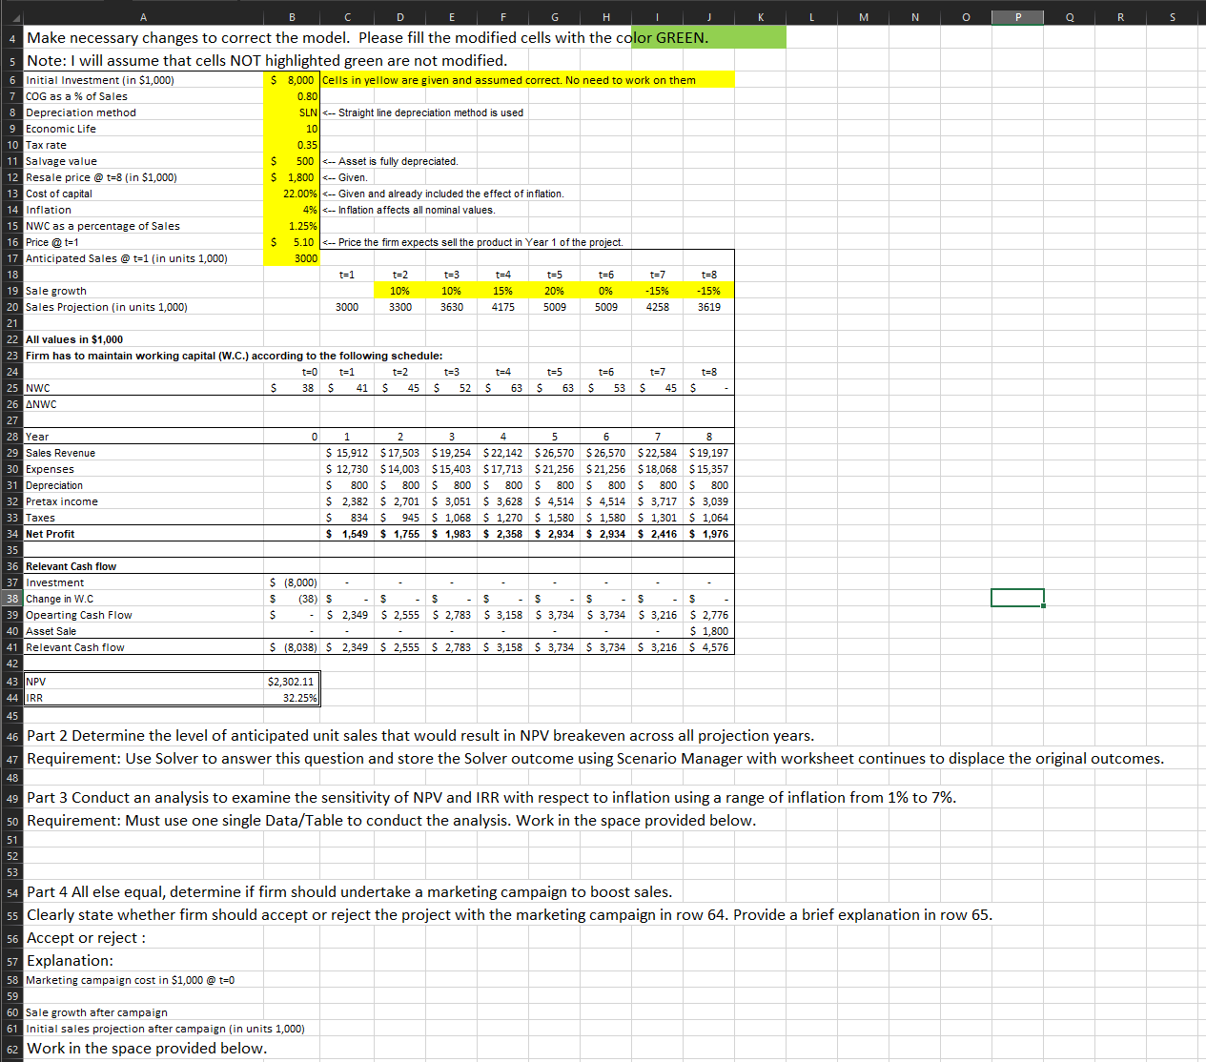The height and width of the screenshot is (1062, 1206).
Task: Select the 0% sale growth cell
Action: (x=605, y=291)
